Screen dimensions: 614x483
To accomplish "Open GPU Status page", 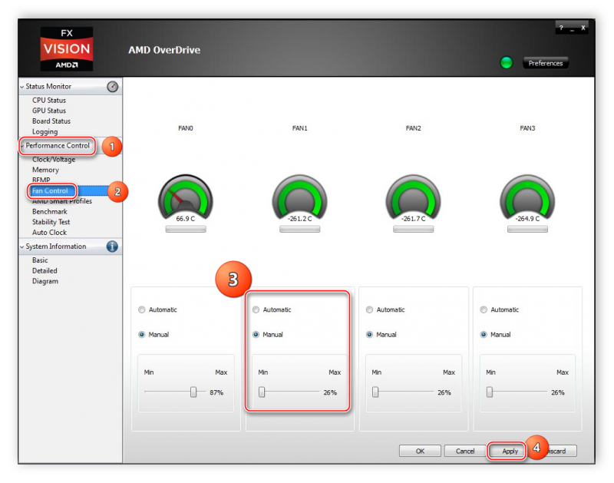I will coord(49,111).
